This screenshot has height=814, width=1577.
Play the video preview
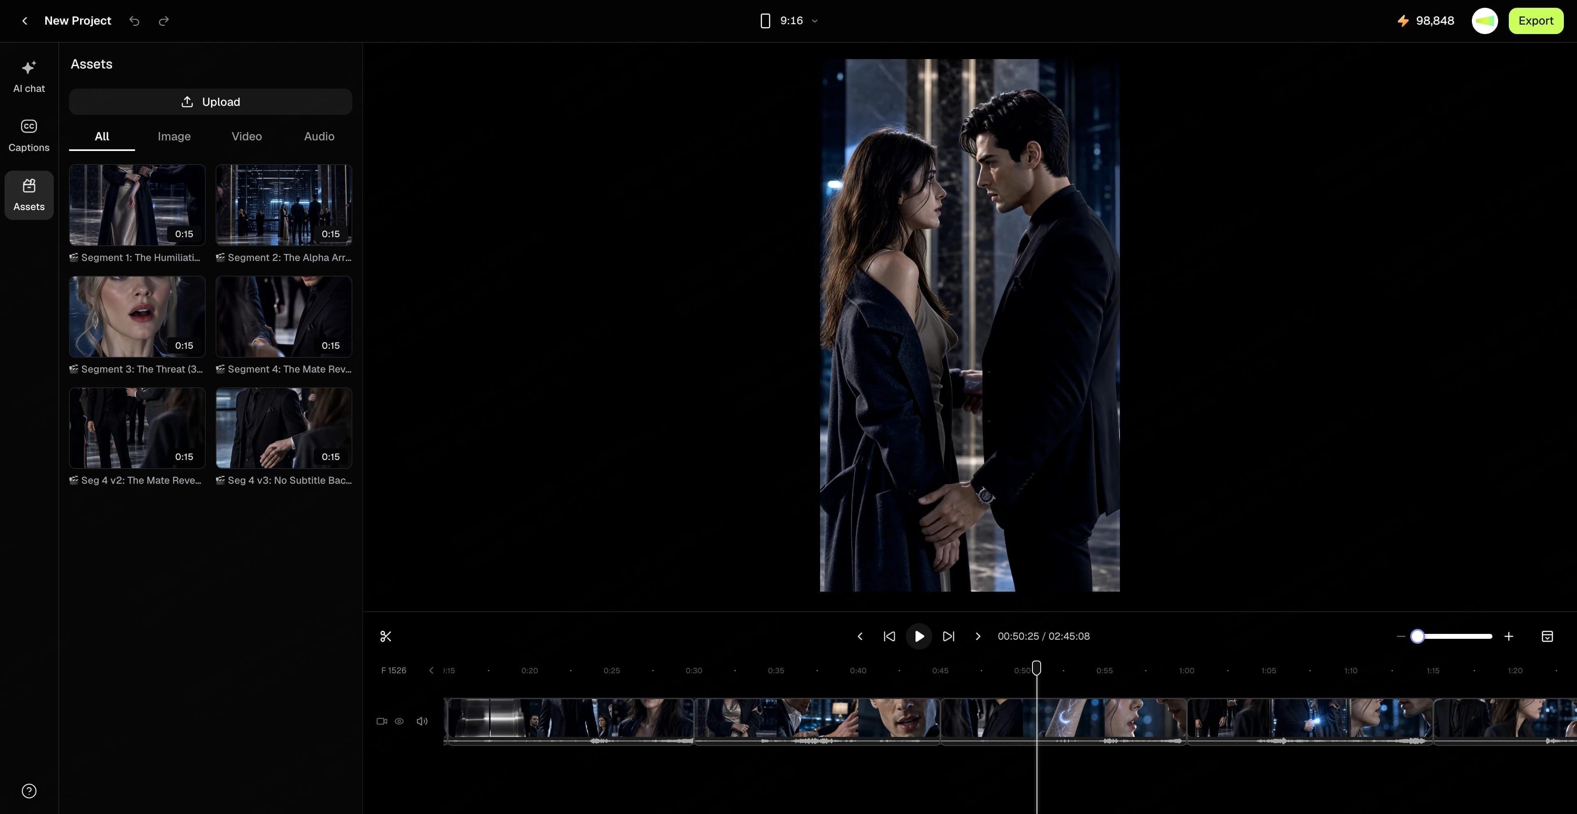[919, 637]
